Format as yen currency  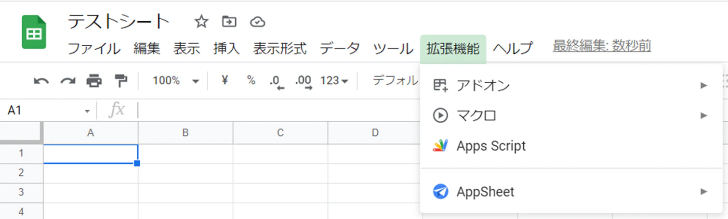tap(224, 80)
